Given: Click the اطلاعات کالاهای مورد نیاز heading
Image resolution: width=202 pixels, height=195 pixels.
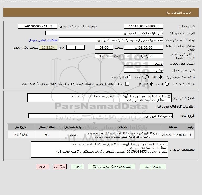Looking at the screenshot, I should click(x=175, y=107).
